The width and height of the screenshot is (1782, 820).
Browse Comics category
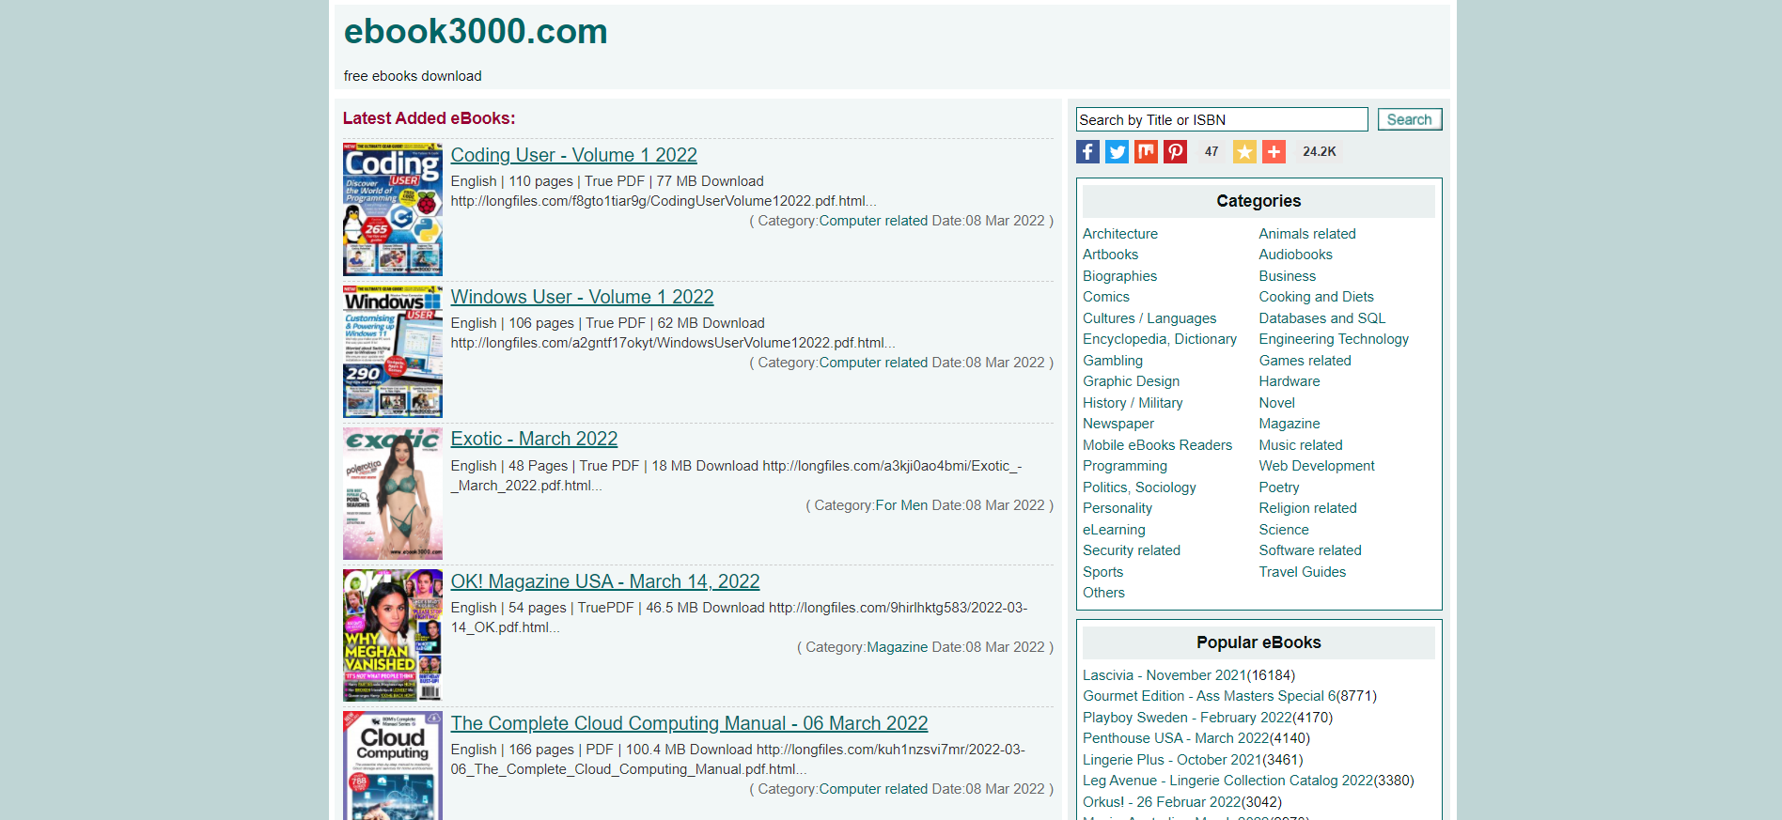(1106, 297)
